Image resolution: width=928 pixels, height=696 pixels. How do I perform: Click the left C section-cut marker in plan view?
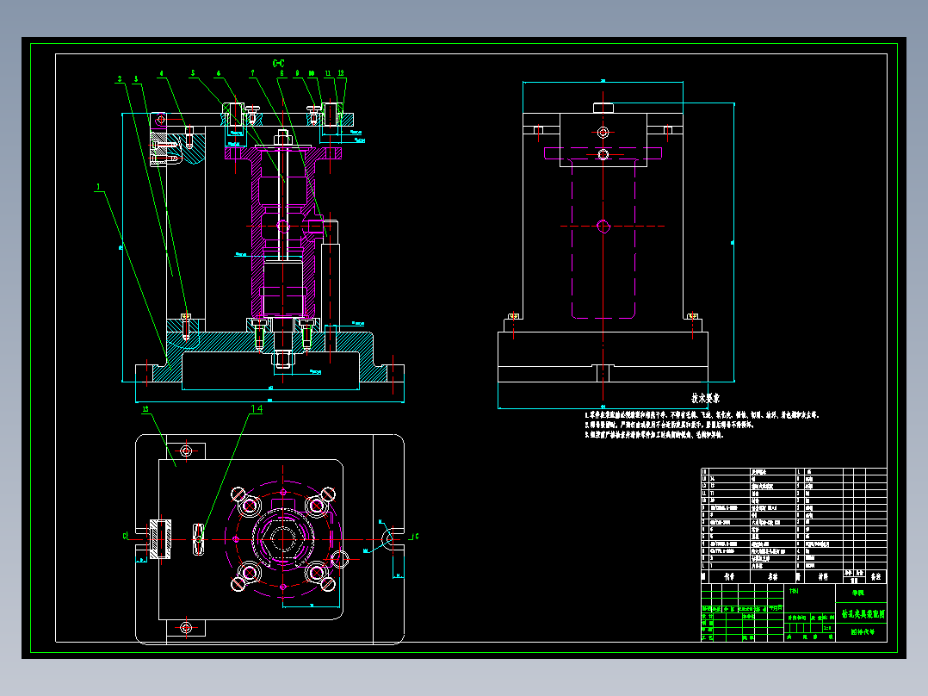[x=125, y=536]
